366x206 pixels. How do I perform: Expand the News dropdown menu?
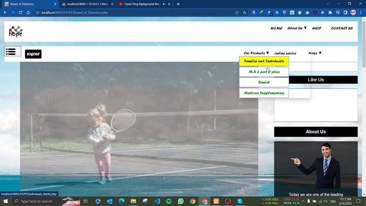pos(315,53)
